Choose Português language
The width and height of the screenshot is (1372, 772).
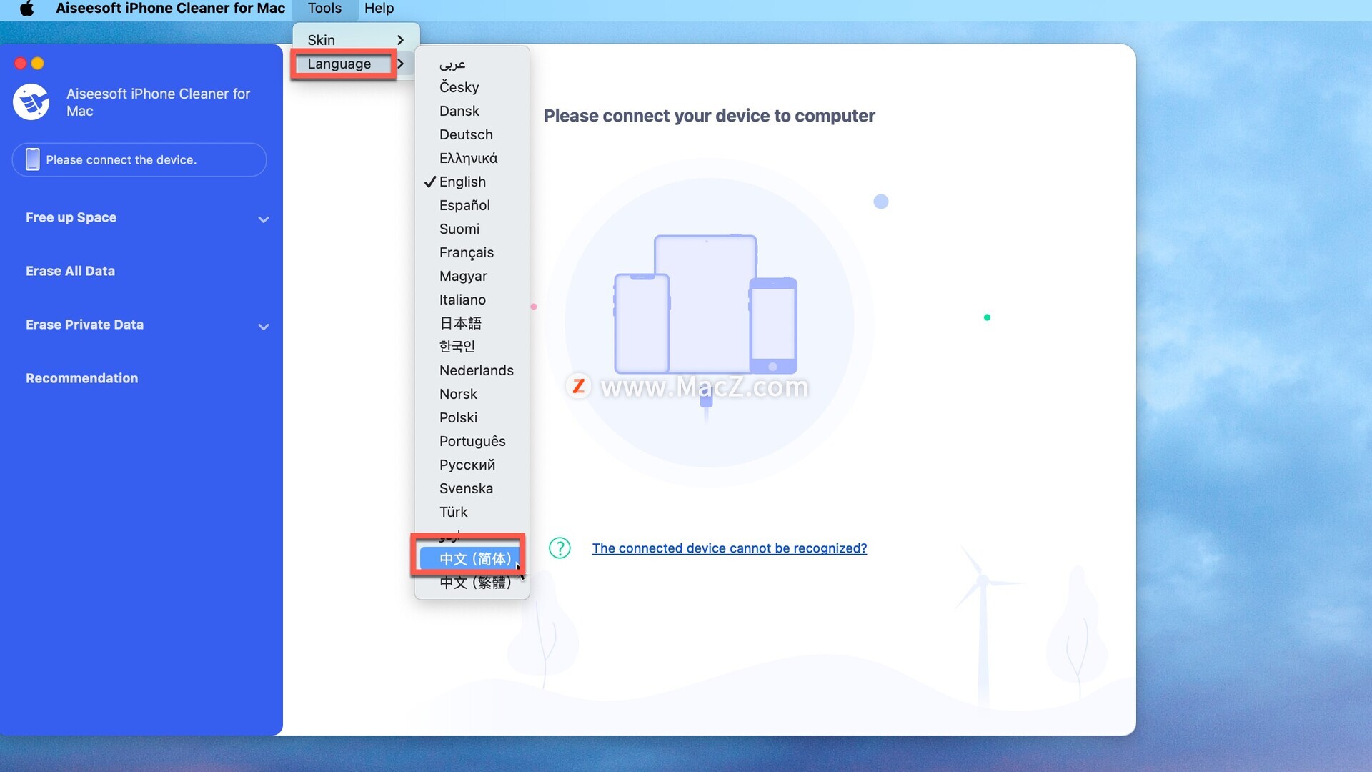click(472, 441)
